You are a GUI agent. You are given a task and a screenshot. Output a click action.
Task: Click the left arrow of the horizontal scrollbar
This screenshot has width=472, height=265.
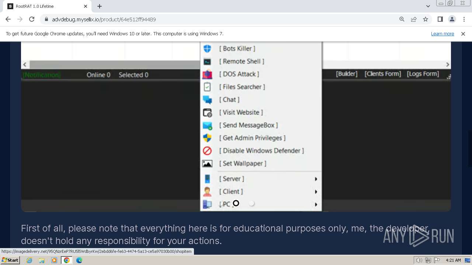(x=25, y=64)
